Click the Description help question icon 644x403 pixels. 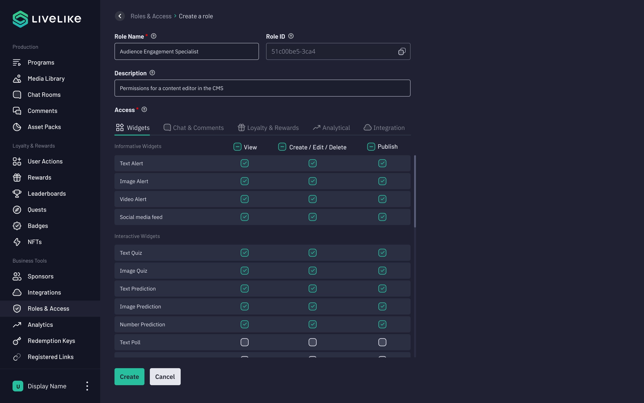pos(152,73)
